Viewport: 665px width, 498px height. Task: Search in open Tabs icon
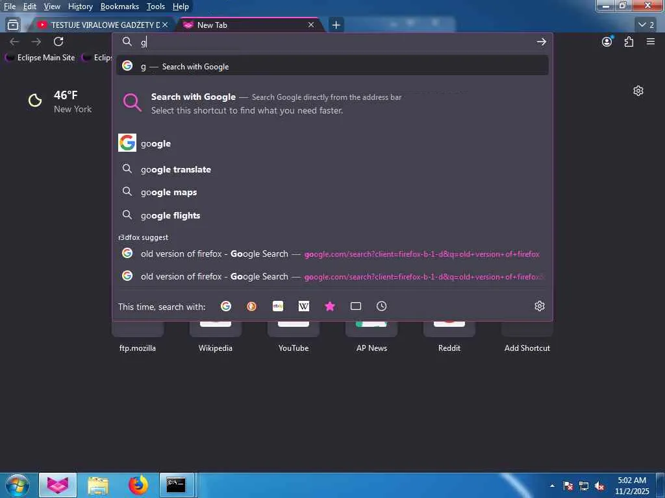(x=356, y=306)
